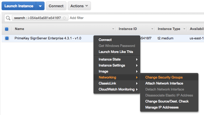Expand Instance State submenu
This screenshot has width=204, height=115.
click(x=117, y=59)
